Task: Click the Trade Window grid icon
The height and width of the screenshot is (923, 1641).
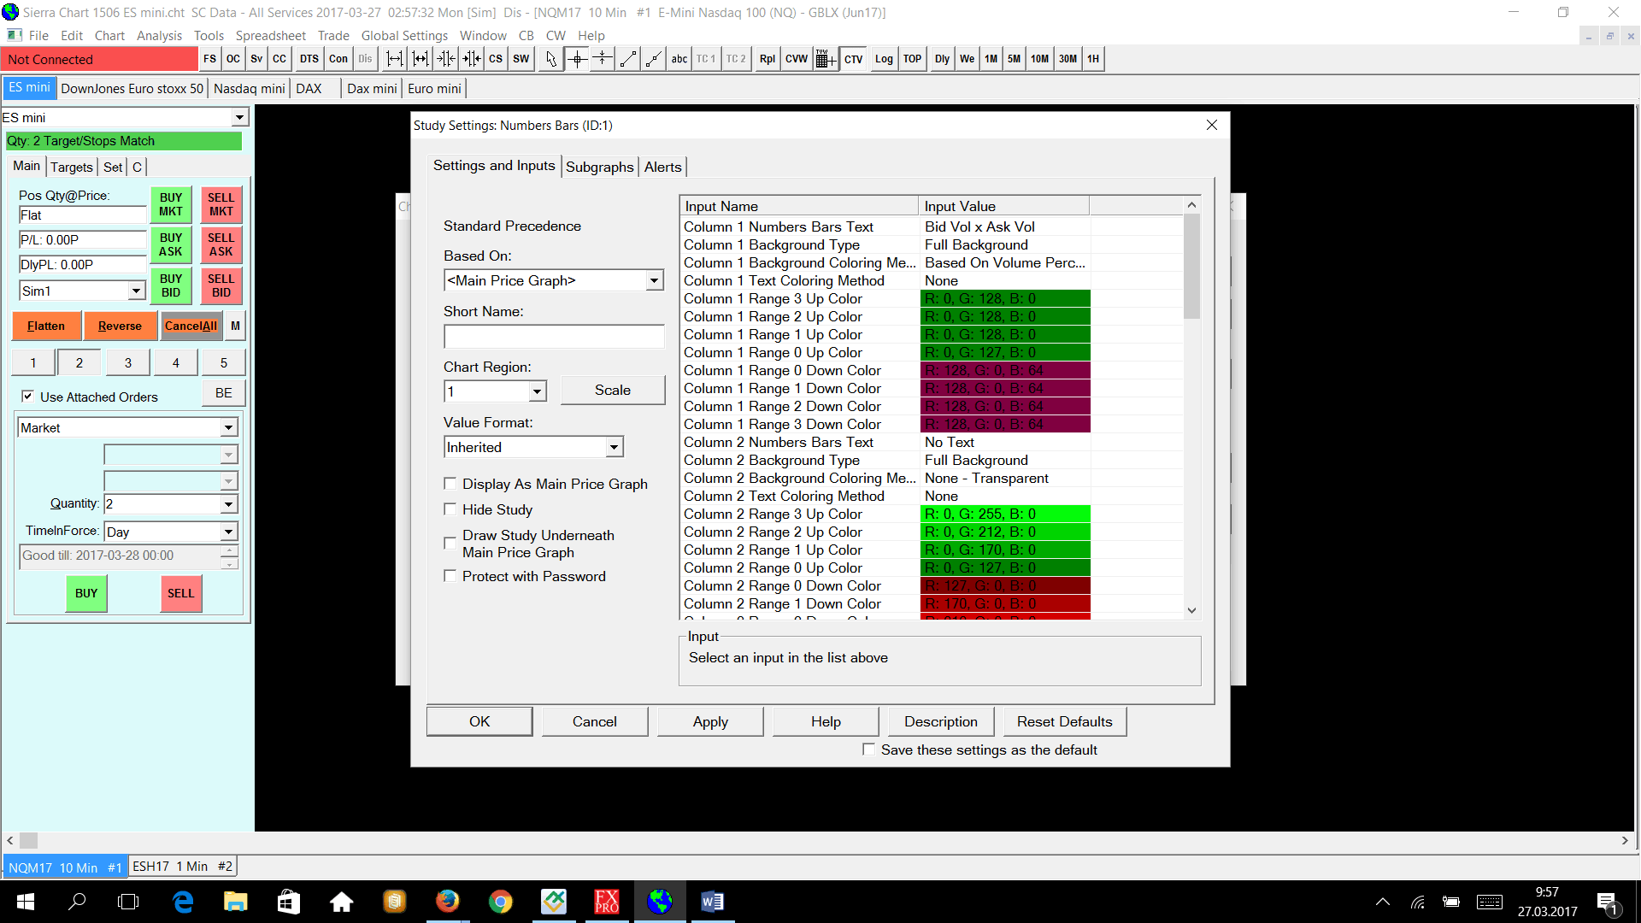Action: (825, 59)
